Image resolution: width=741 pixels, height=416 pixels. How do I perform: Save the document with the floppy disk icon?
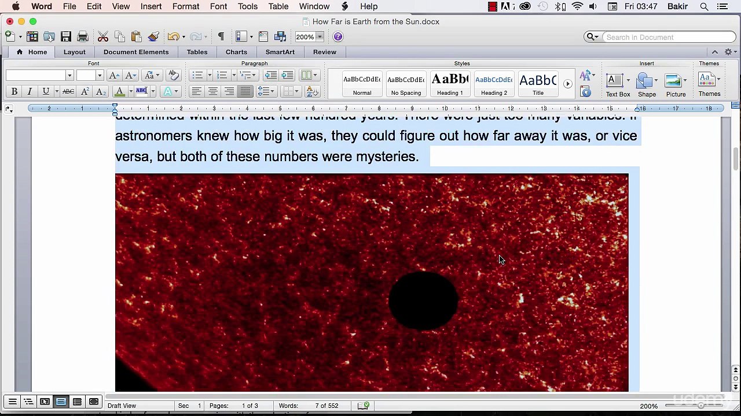[66, 37]
